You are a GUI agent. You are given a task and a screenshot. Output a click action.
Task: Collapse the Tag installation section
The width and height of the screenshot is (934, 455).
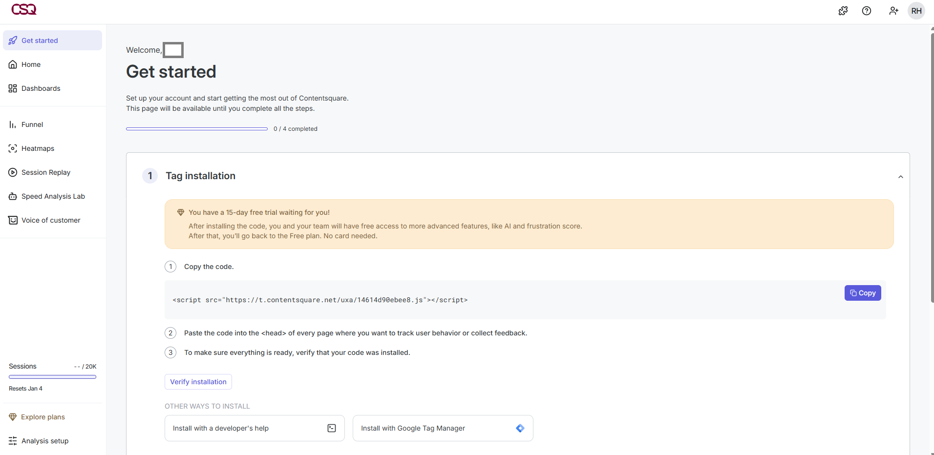click(901, 177)
